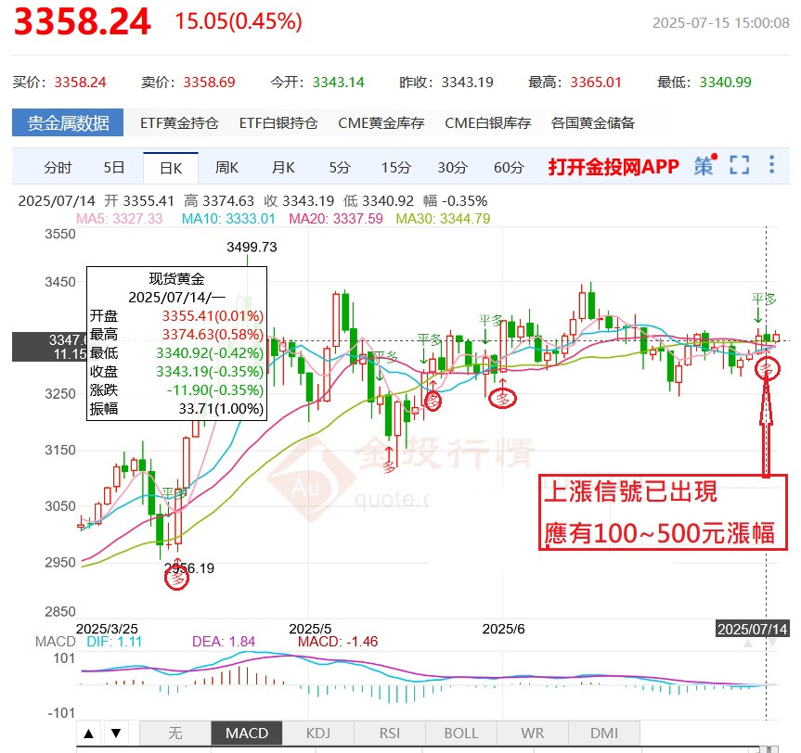Viewport: 801px width, 753px height.
Task: Click the 策 strategy icon with red dot
Action: [705, 163]
